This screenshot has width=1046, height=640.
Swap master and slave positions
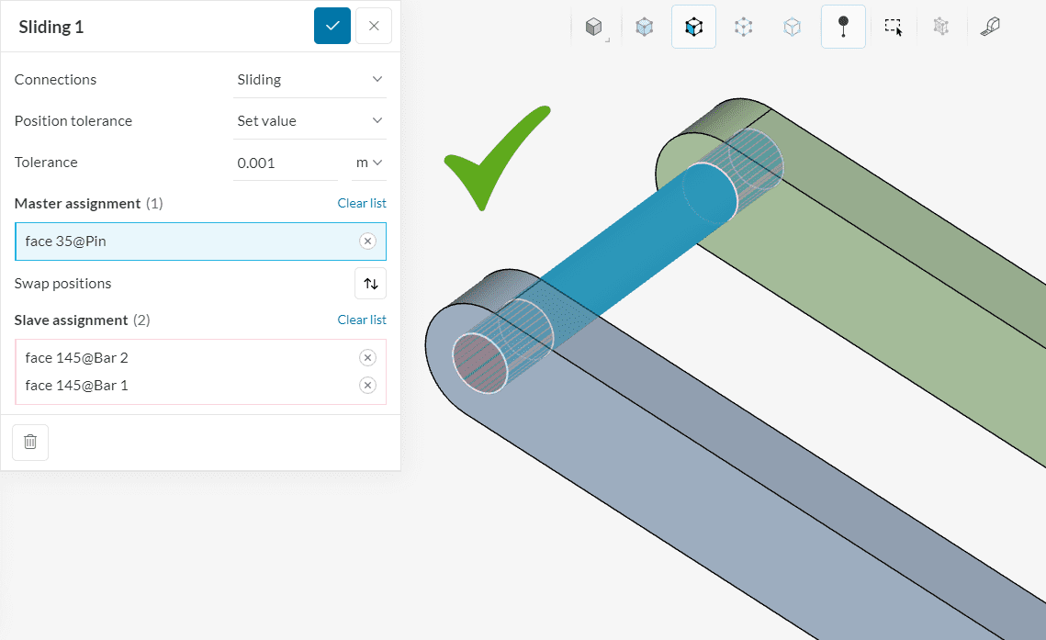(370, 284)
